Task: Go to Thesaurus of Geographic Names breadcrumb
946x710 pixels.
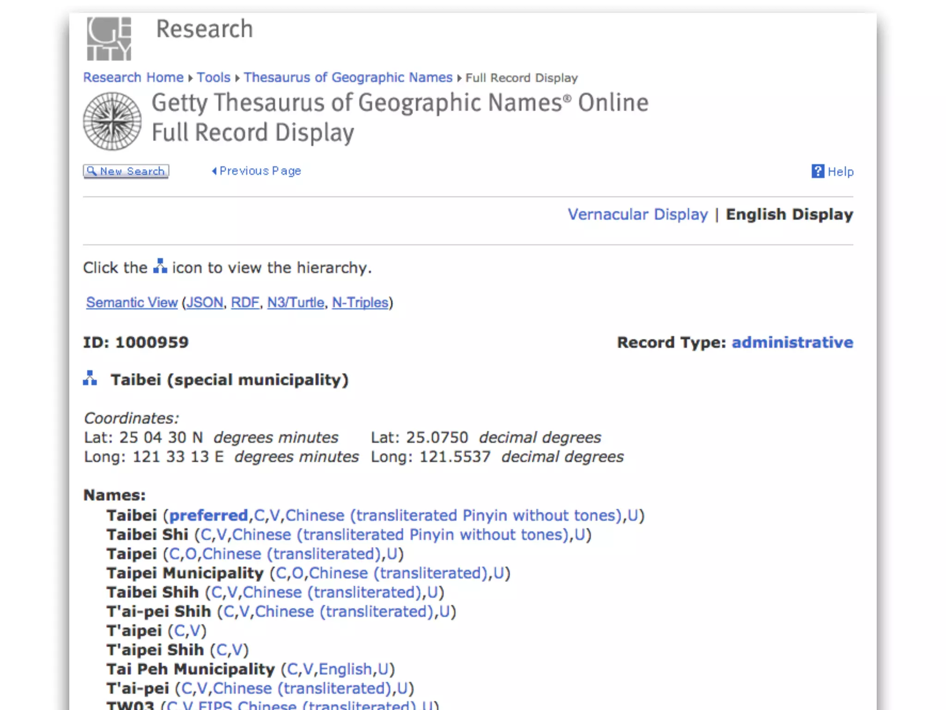Action: pyautogui.click(x=348, y=77)
